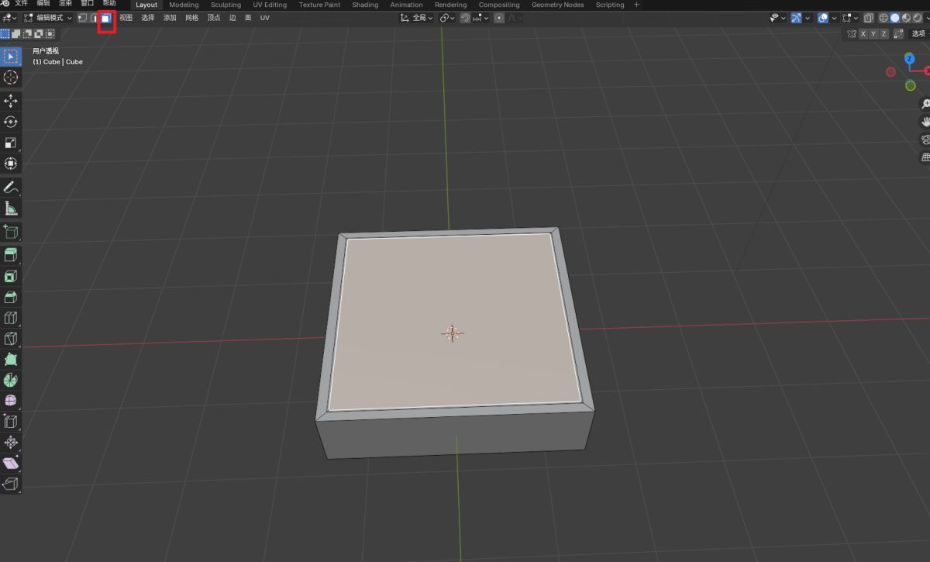
Task: Select the Rotate tool
Action: (x=11, y=122)
